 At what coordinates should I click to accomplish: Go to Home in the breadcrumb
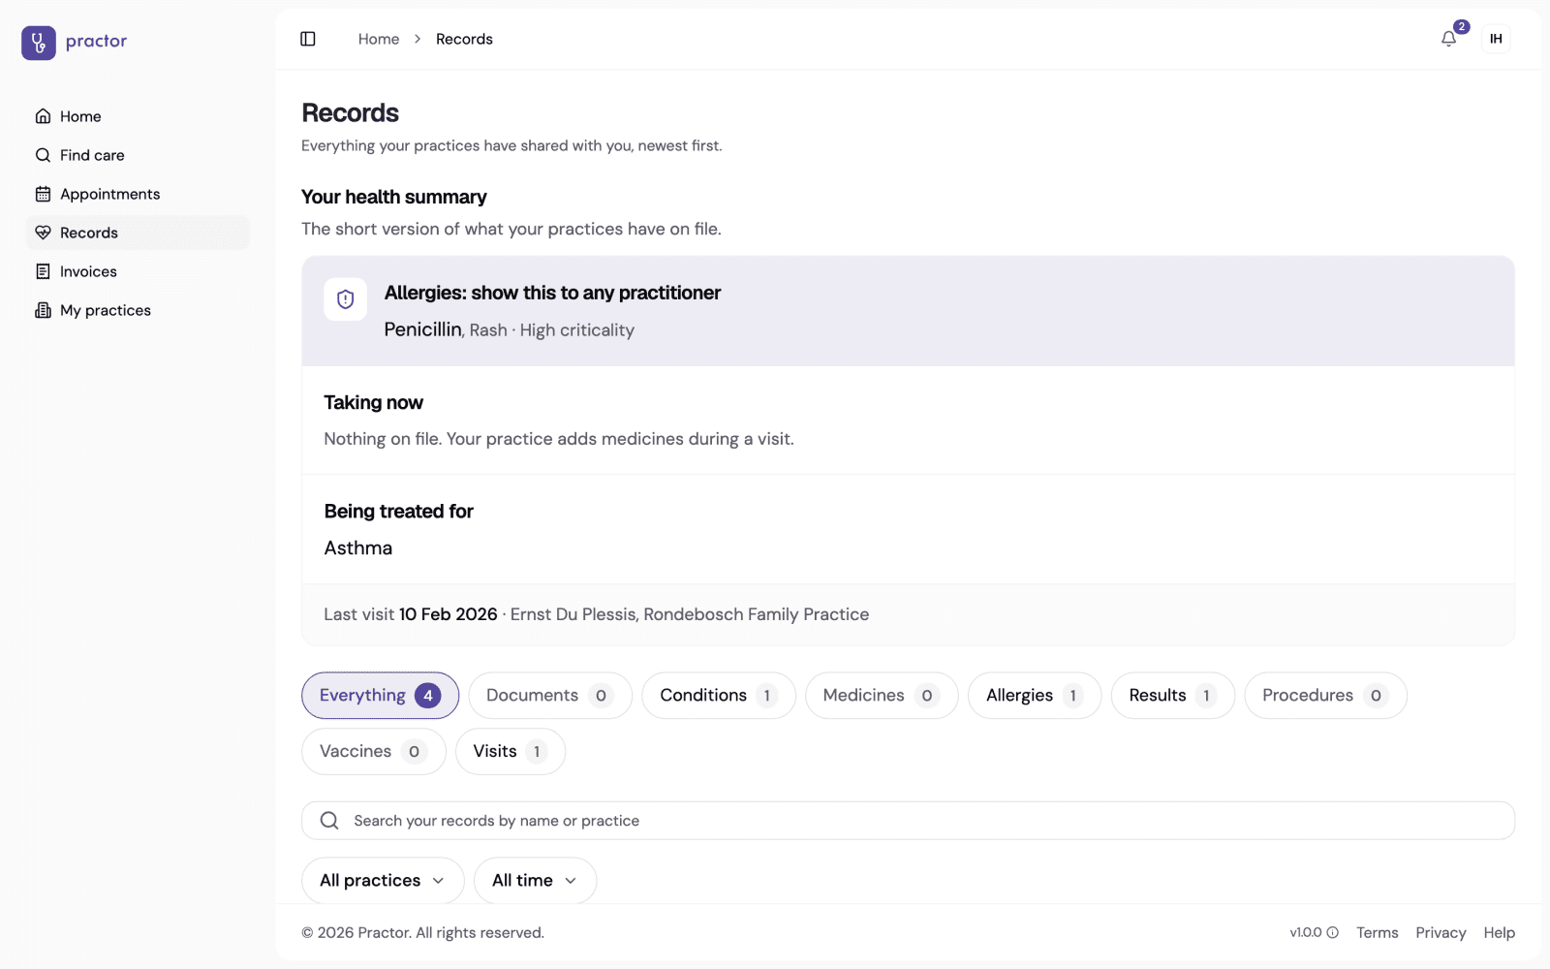point(379,39)
